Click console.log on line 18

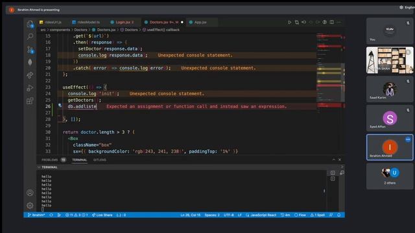tap(92, 55)
